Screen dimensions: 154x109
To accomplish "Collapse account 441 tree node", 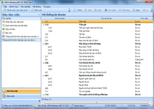I will click(44, 76).
